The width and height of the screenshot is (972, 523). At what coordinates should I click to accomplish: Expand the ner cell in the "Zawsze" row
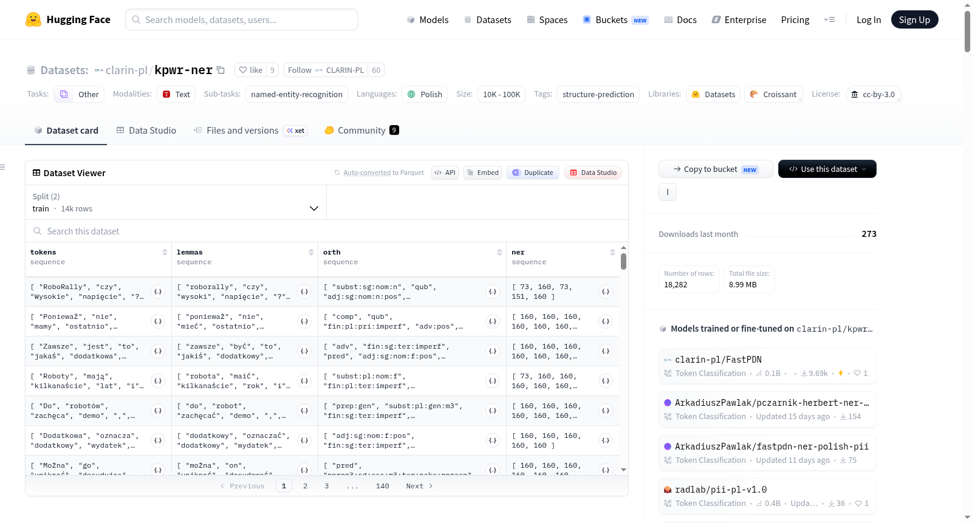tap(606, 351)
